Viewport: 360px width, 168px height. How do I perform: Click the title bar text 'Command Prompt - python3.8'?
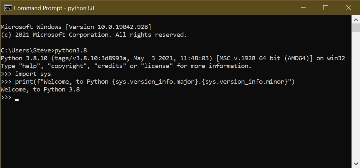tap(54, 8)
